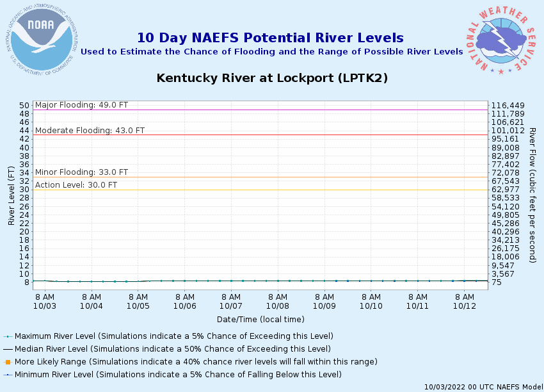544x392 pixels.
Task: Click the Maximum River Level legend marker
Action: pyautogui.click(x=8, y=336)
